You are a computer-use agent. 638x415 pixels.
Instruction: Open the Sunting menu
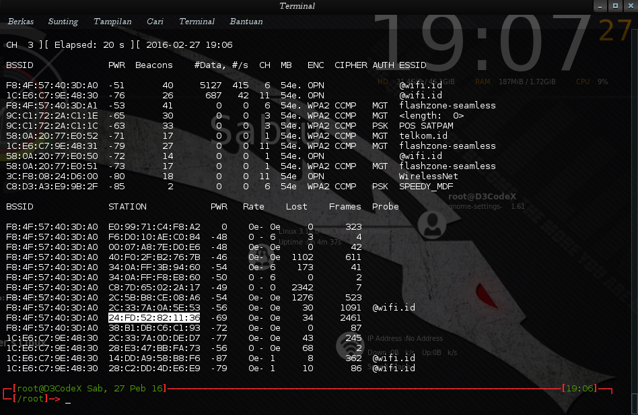coord(63,21)
